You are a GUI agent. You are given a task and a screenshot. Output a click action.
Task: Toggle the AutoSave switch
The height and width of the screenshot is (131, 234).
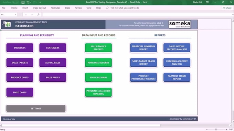pos(16,2)
